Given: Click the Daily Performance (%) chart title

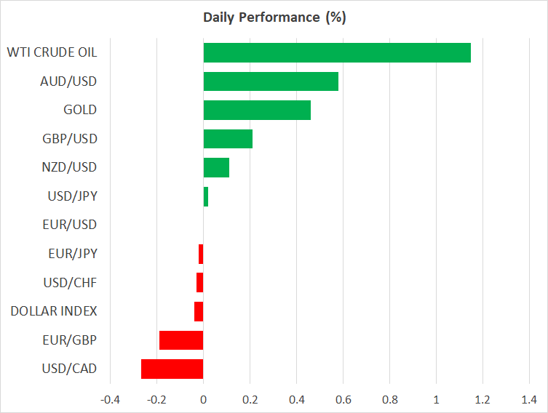Looking at the screenshot, I should point(274,17).
